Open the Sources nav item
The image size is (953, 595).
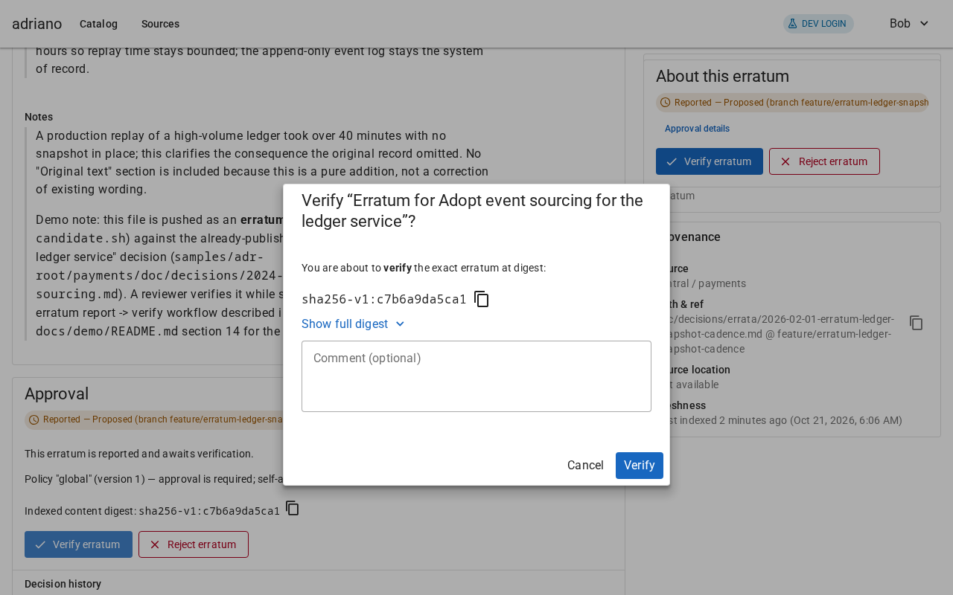[160, 24]
